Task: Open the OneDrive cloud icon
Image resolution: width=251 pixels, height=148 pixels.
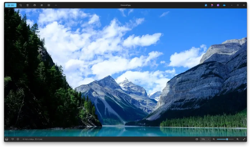Action: point(224,5)
